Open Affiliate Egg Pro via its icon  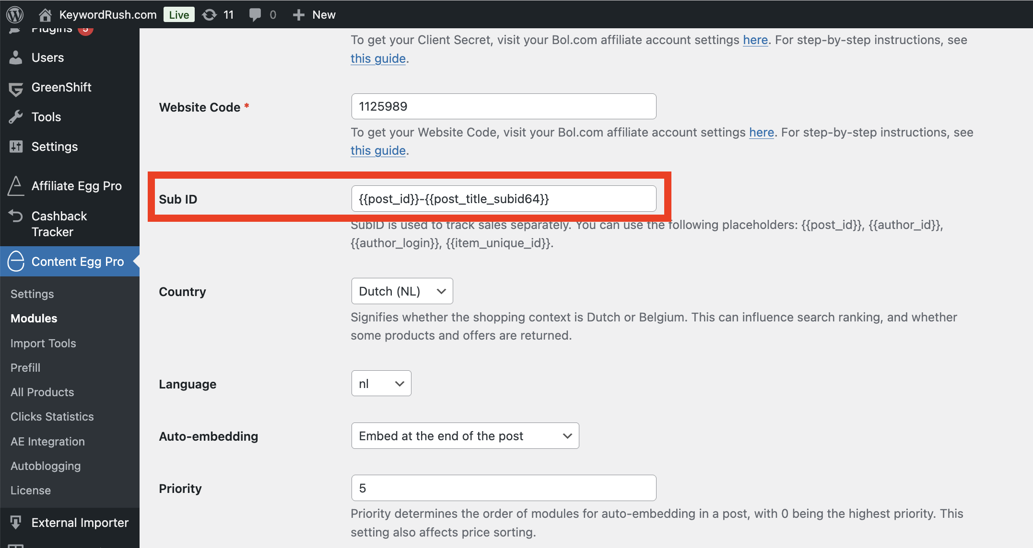(x=15, y=186)
